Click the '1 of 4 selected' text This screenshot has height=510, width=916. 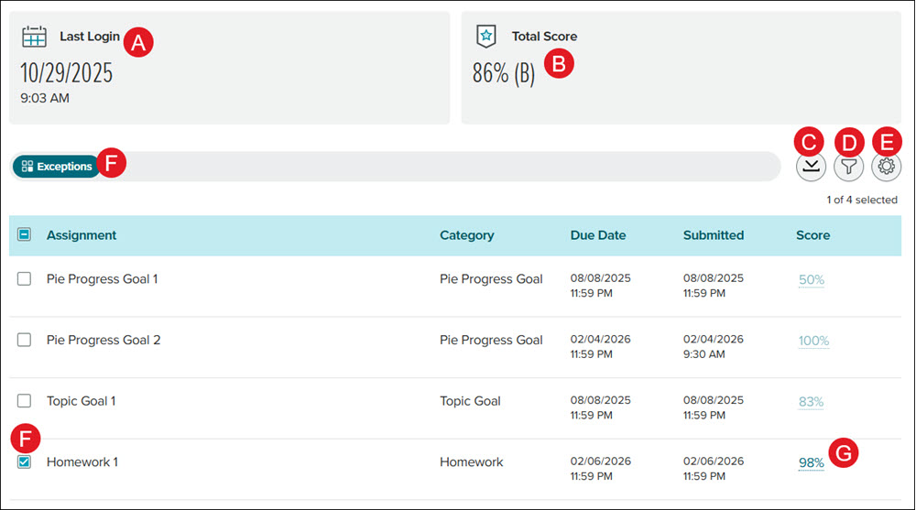862,200
